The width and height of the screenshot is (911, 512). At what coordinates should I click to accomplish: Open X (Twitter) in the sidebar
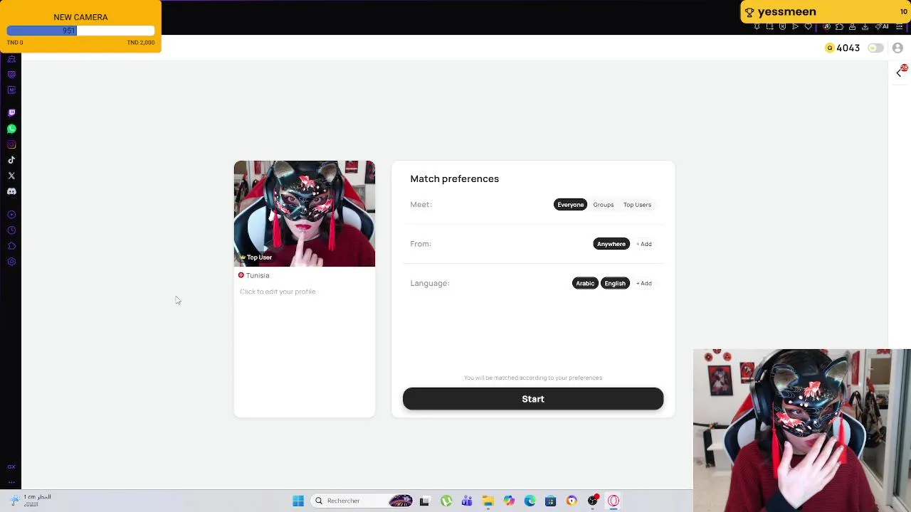tap(11, 176)
